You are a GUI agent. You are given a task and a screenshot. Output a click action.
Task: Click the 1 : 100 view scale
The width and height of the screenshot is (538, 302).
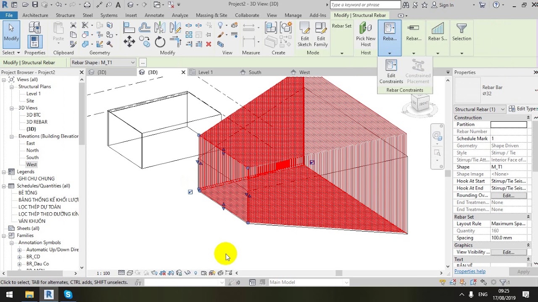(x=103, y=273)
